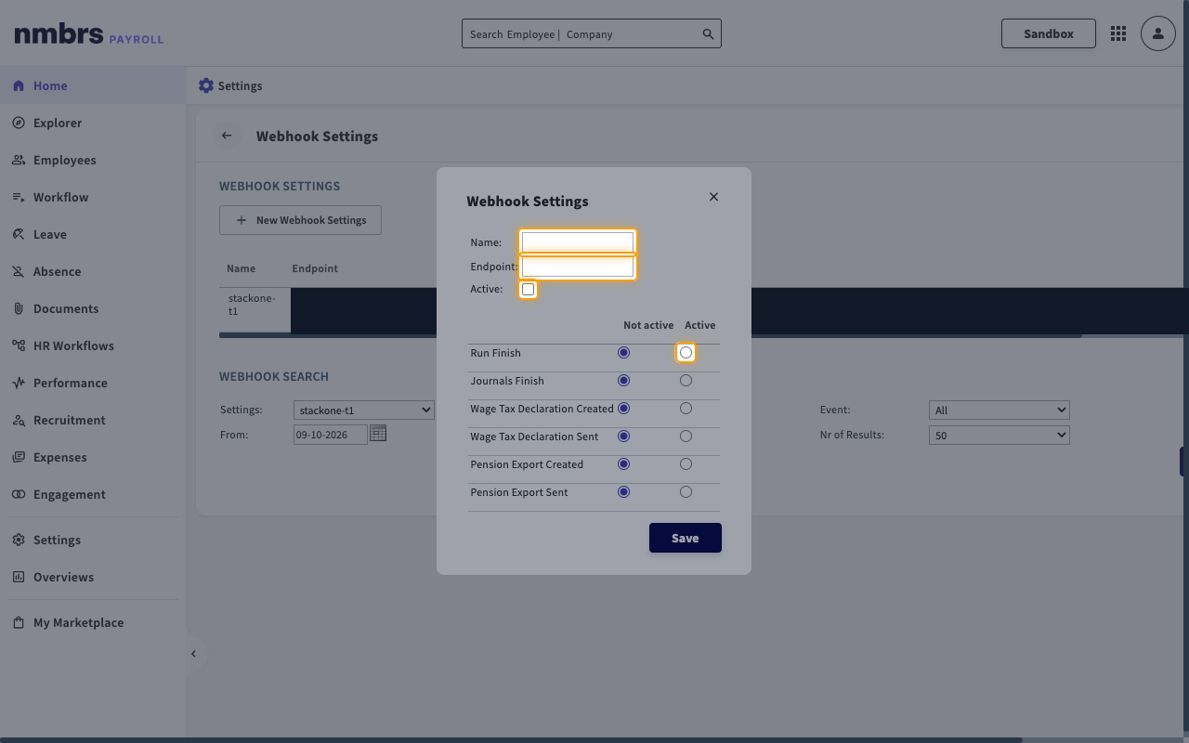The height and width of the screenshot is (743, 1189).
Task: Set Pension Export Created to Active
Action: click(686, 464)
